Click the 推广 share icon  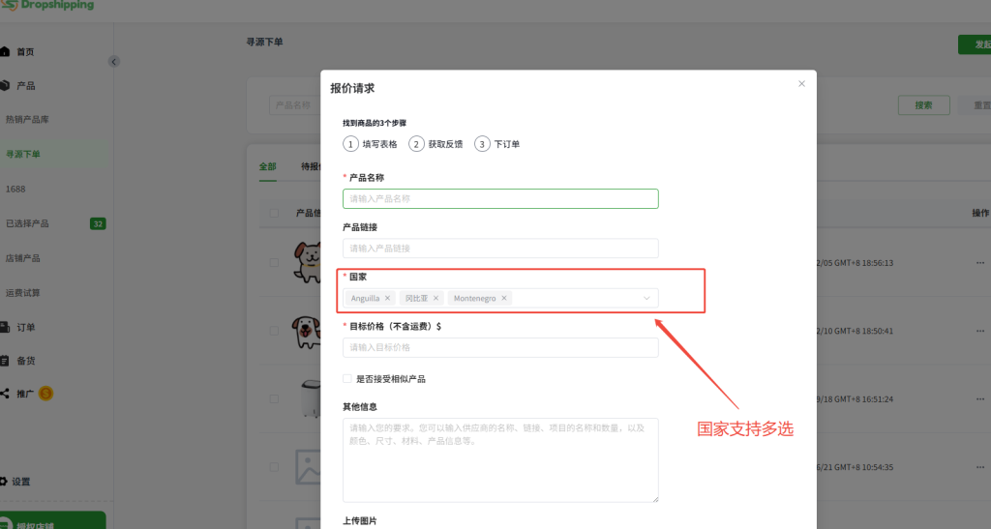(6, 394)
